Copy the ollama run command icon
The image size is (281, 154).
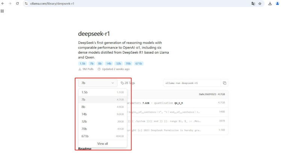[225, 83]
